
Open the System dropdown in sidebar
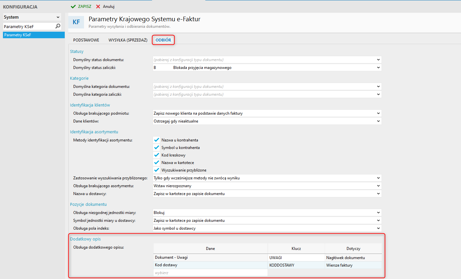32,17
